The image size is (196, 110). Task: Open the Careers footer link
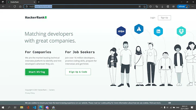(x=52, y=90)
